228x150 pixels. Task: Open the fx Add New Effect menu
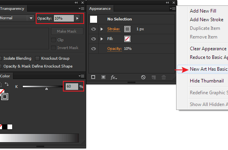[114, 77]
